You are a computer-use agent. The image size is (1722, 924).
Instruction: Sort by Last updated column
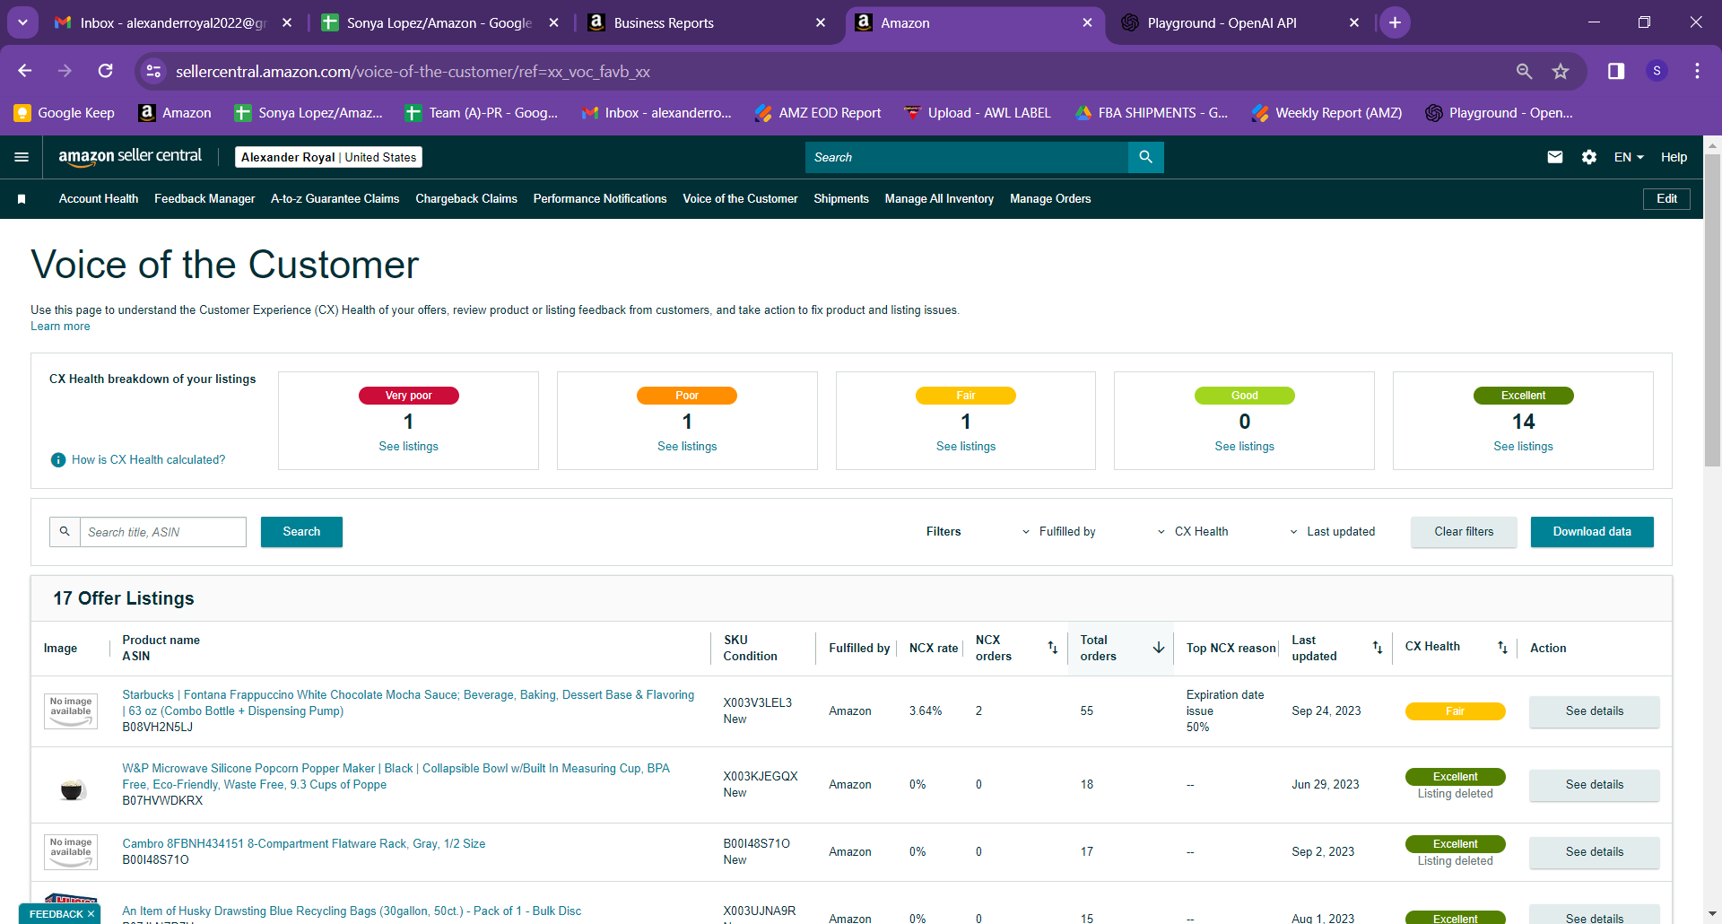(1378, 648)
